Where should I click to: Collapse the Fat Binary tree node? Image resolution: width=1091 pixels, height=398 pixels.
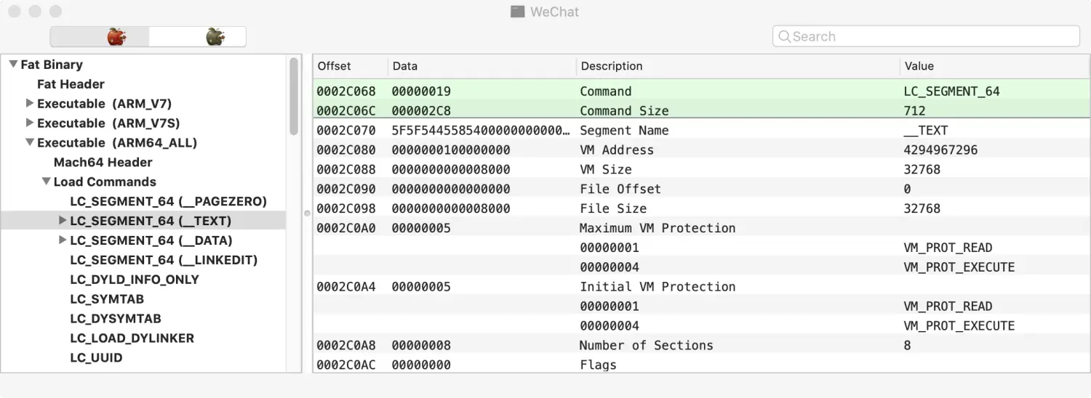coord(13,65)
